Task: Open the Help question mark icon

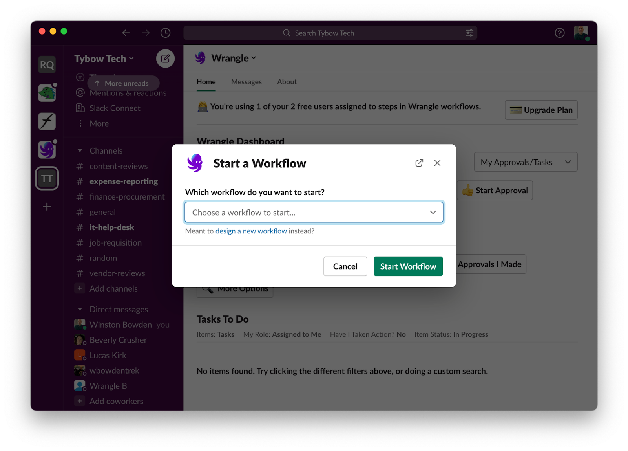Action: pyautogui.click(x=560, y=33)
